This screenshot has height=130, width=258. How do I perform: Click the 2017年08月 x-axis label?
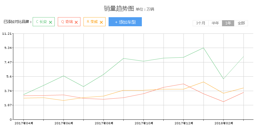[104, 123]
